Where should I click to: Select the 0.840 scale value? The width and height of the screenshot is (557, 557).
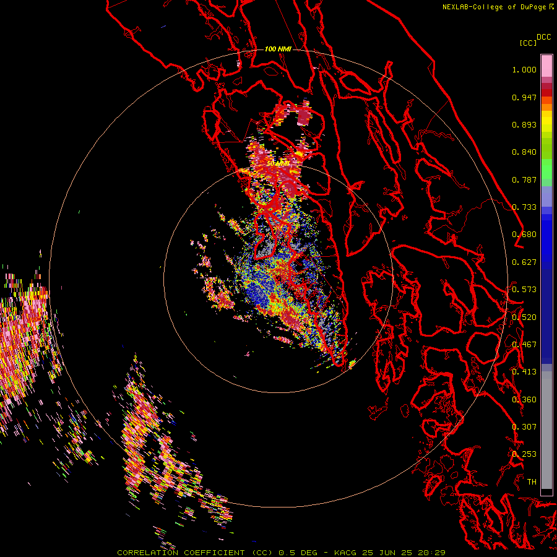pyautogui.click(x=524, y=152)
